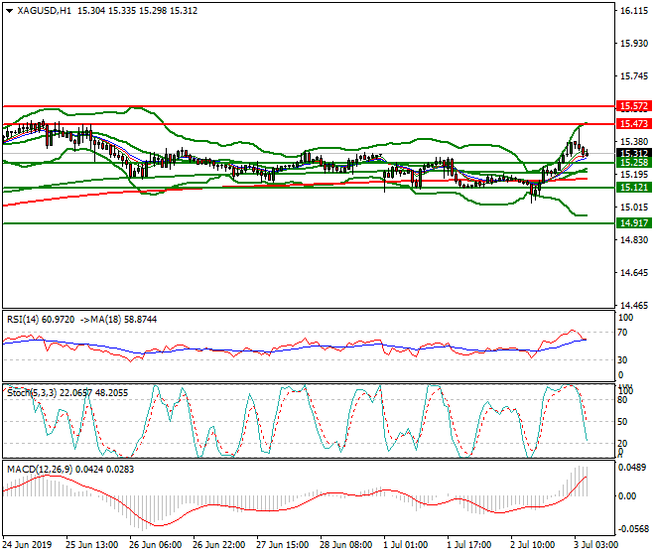The height and width of the screenshot is (556, 655).
Task: Click the 26 Jun 22:00 time label
Action: point(219,545)
